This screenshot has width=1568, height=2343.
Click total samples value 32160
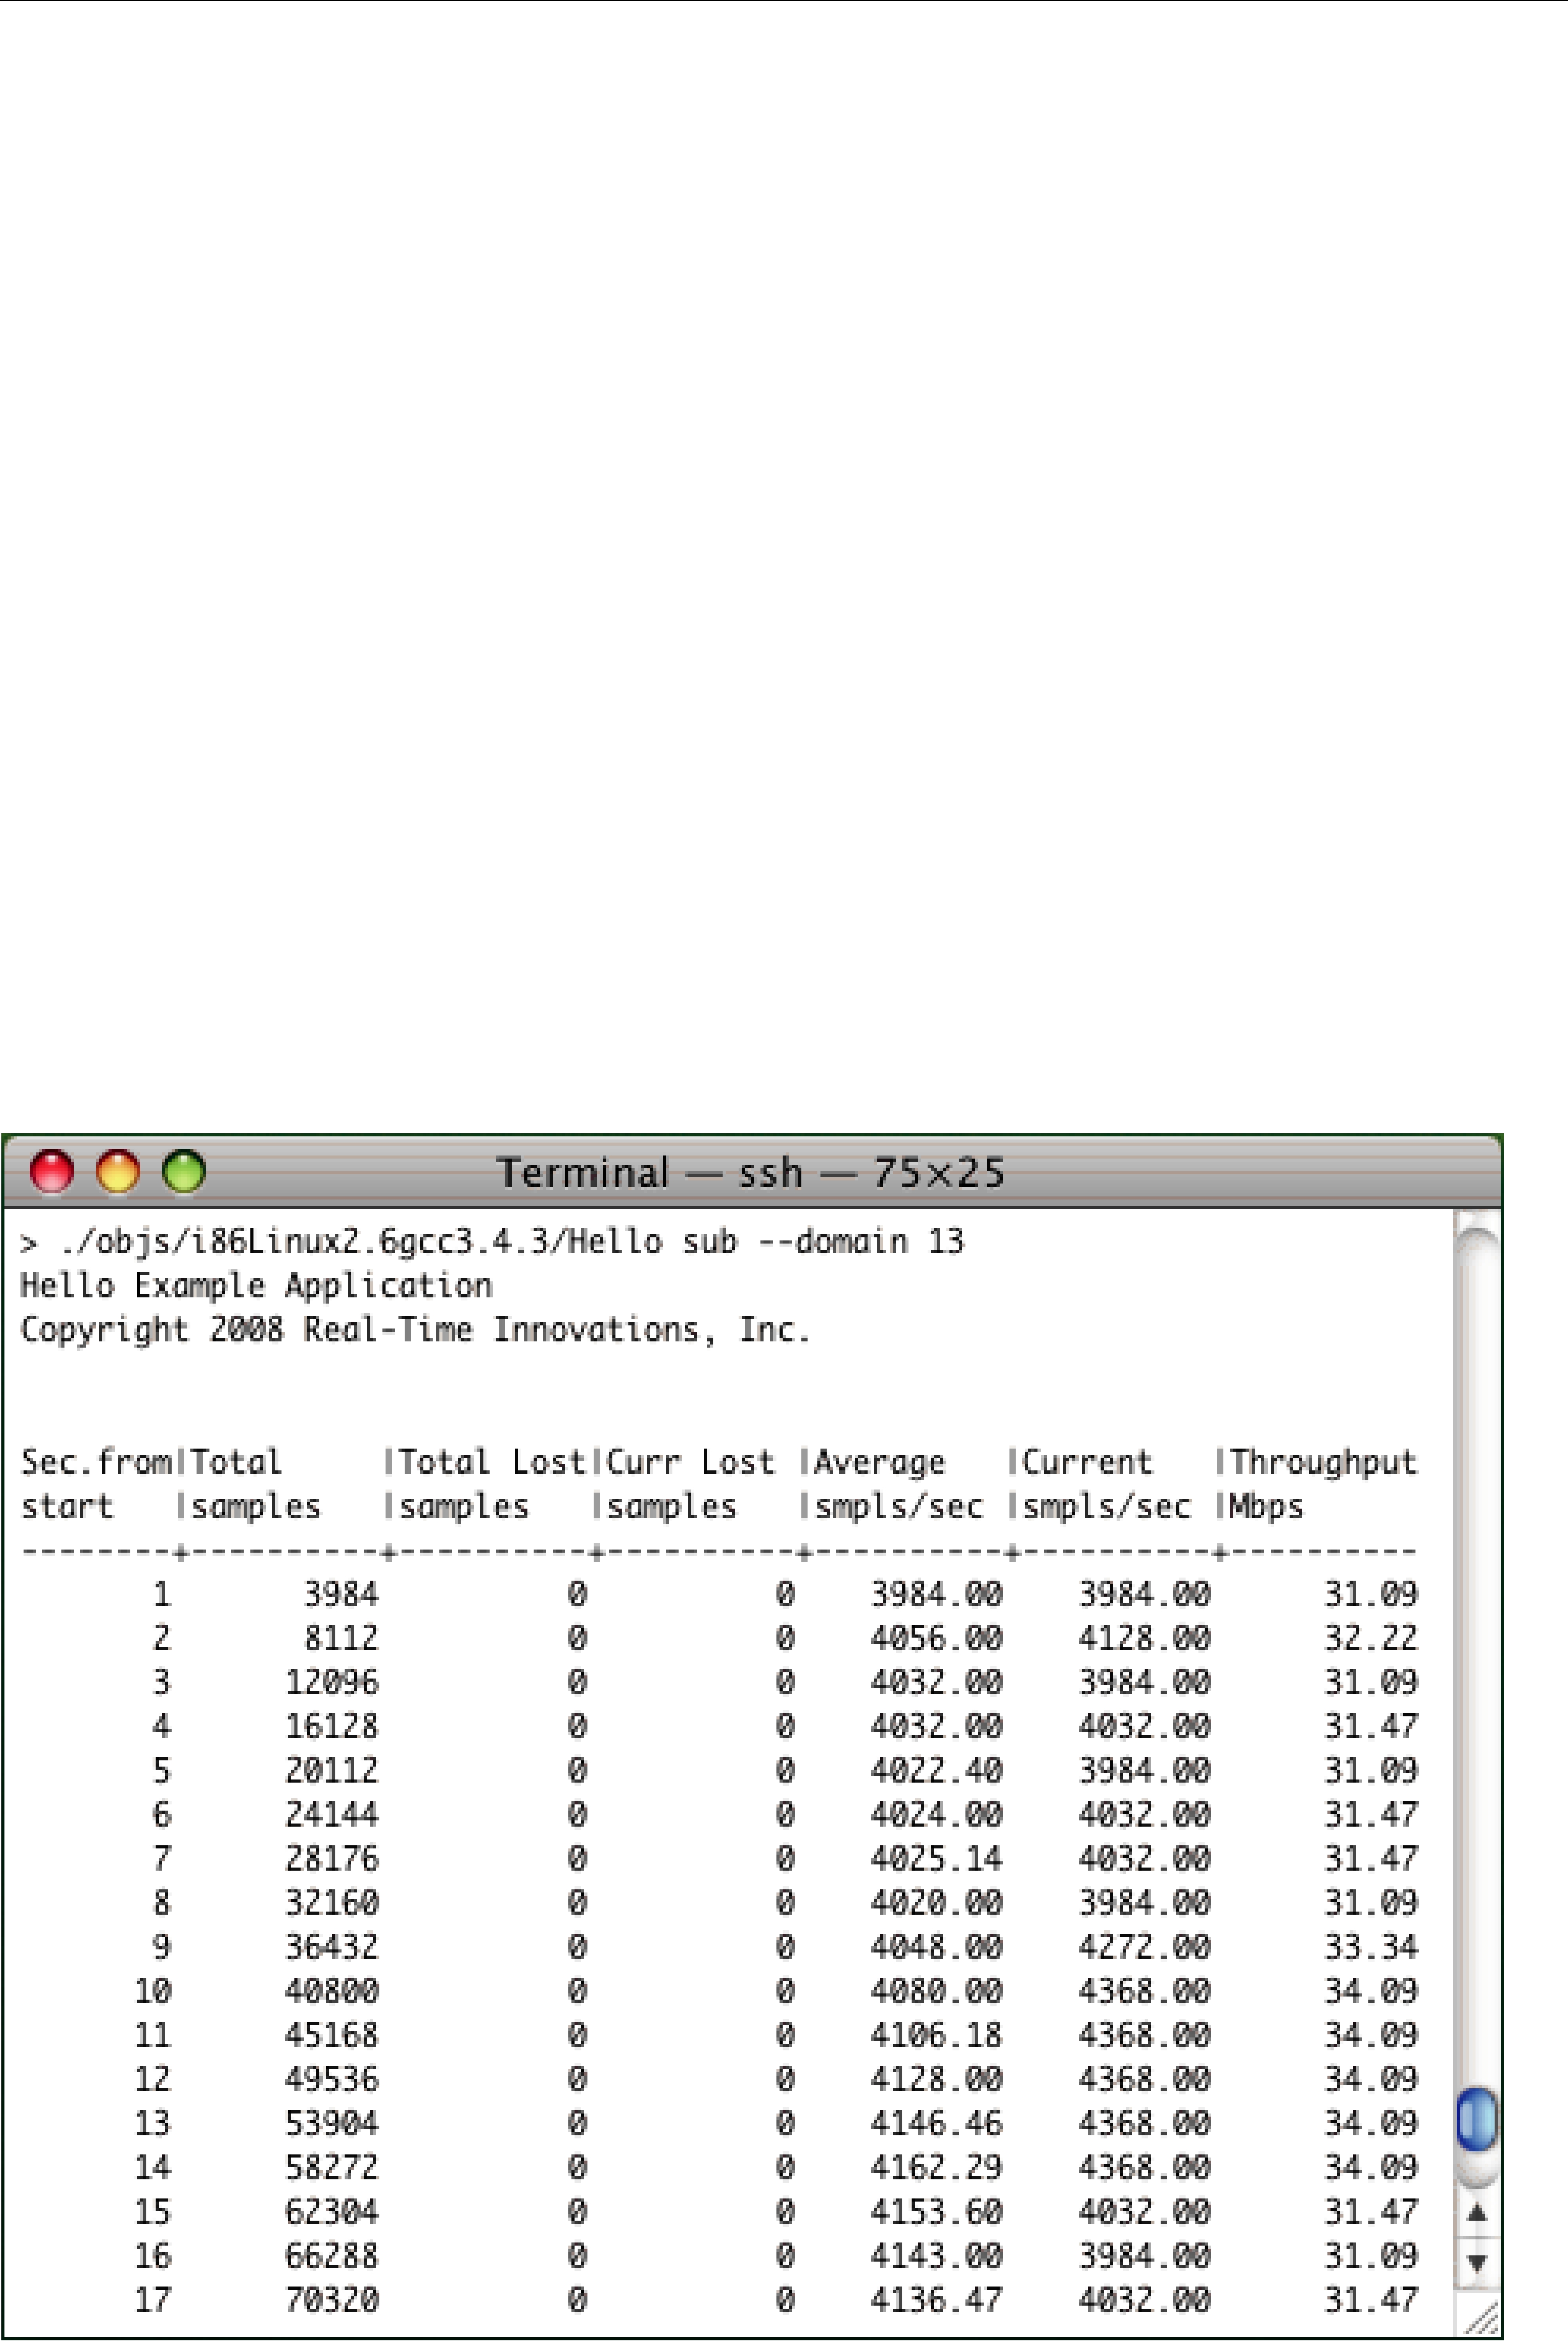[x=332, y=1903]
